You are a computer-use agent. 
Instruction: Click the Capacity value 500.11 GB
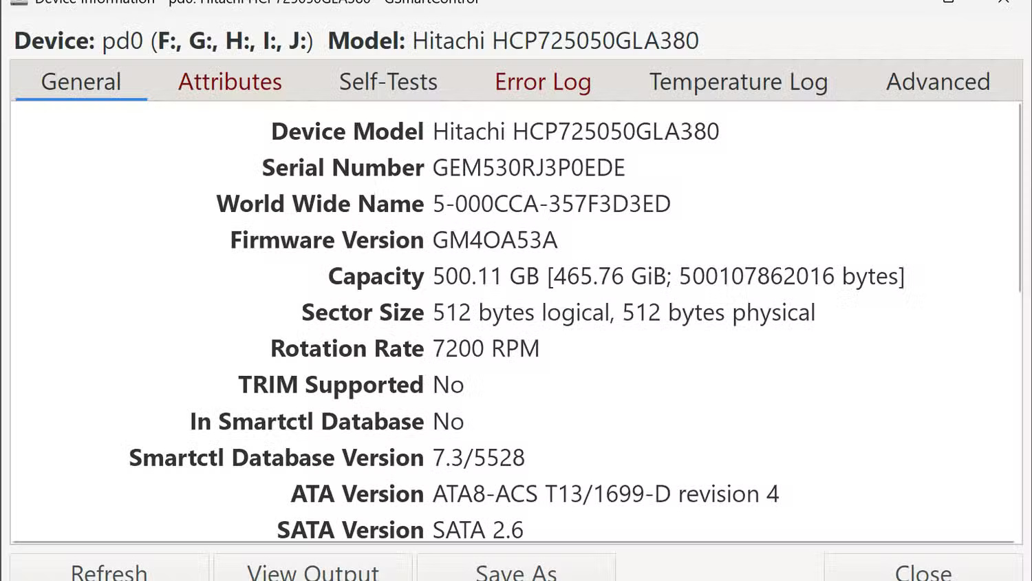pos(482,276)
